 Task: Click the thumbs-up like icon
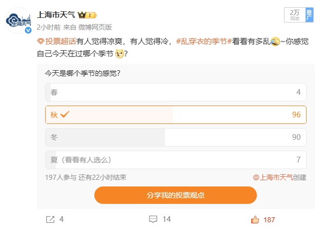(x=255, y=219)
